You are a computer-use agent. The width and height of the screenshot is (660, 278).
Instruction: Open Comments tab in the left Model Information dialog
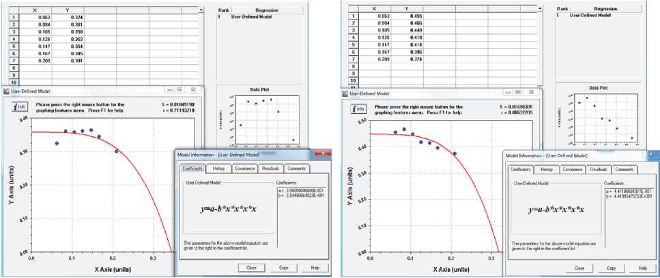pyautogui.click(x=296, y=168)
